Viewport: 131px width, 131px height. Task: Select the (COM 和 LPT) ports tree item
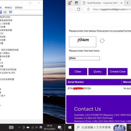pos(8,73)
